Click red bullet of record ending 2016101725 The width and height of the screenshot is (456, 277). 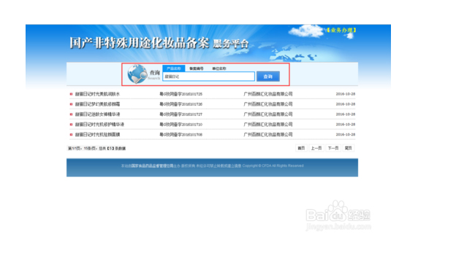[x=71, y=94]
